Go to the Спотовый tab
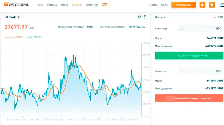 point(52,5)
